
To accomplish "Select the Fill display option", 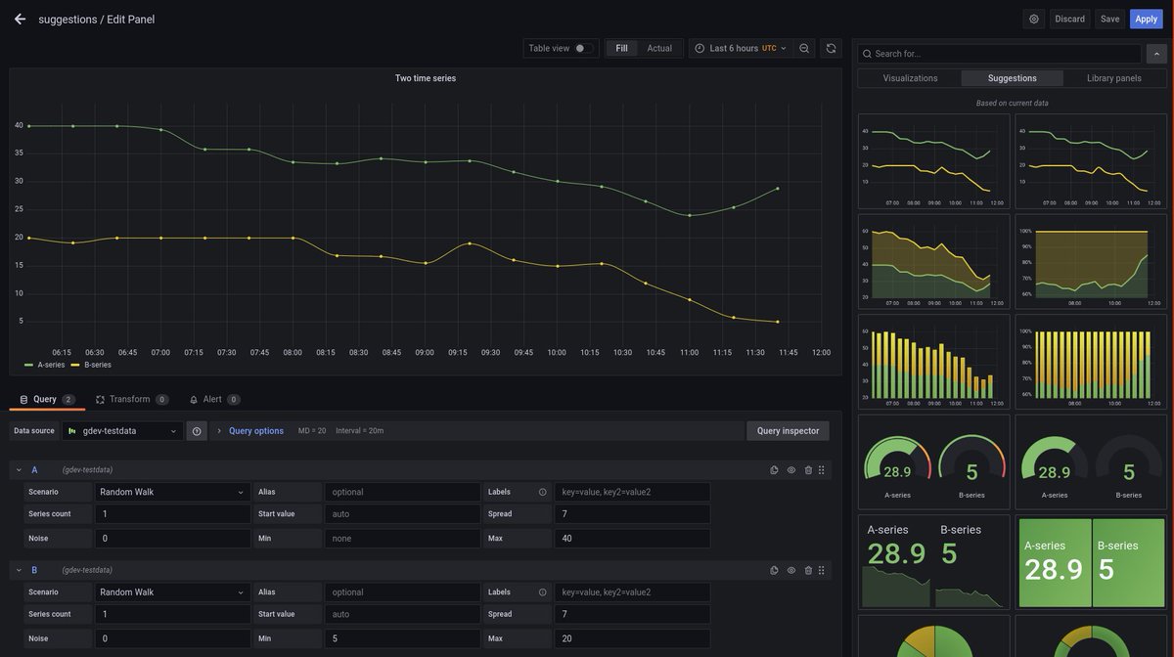I will click(622, 48).
